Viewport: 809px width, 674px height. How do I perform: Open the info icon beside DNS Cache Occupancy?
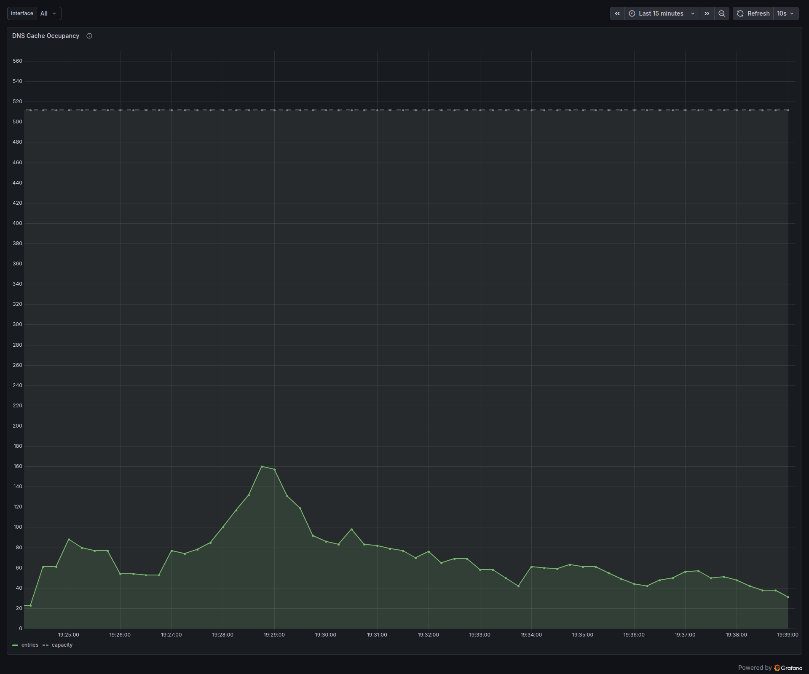point(89,36)
